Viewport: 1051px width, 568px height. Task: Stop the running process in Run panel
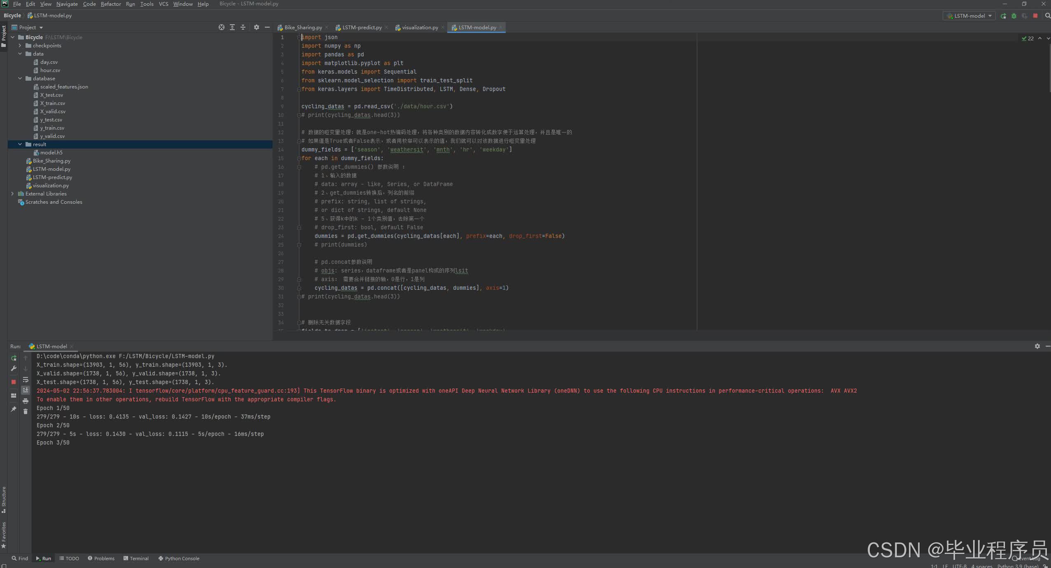(x=14, y=382)
